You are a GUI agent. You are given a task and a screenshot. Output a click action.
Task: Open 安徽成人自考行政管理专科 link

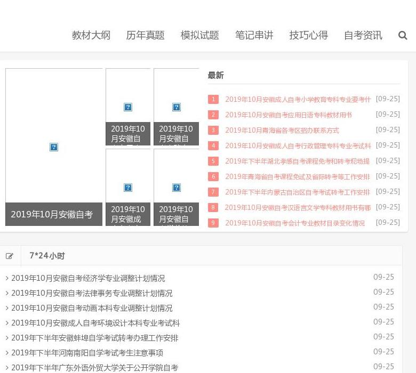point(298,145)
